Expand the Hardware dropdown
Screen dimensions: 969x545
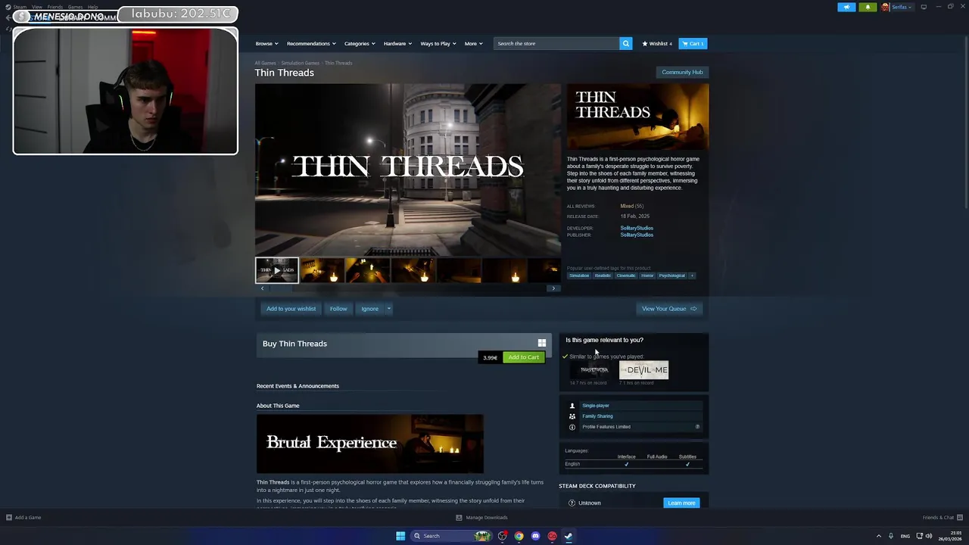[x=397, y=43]
